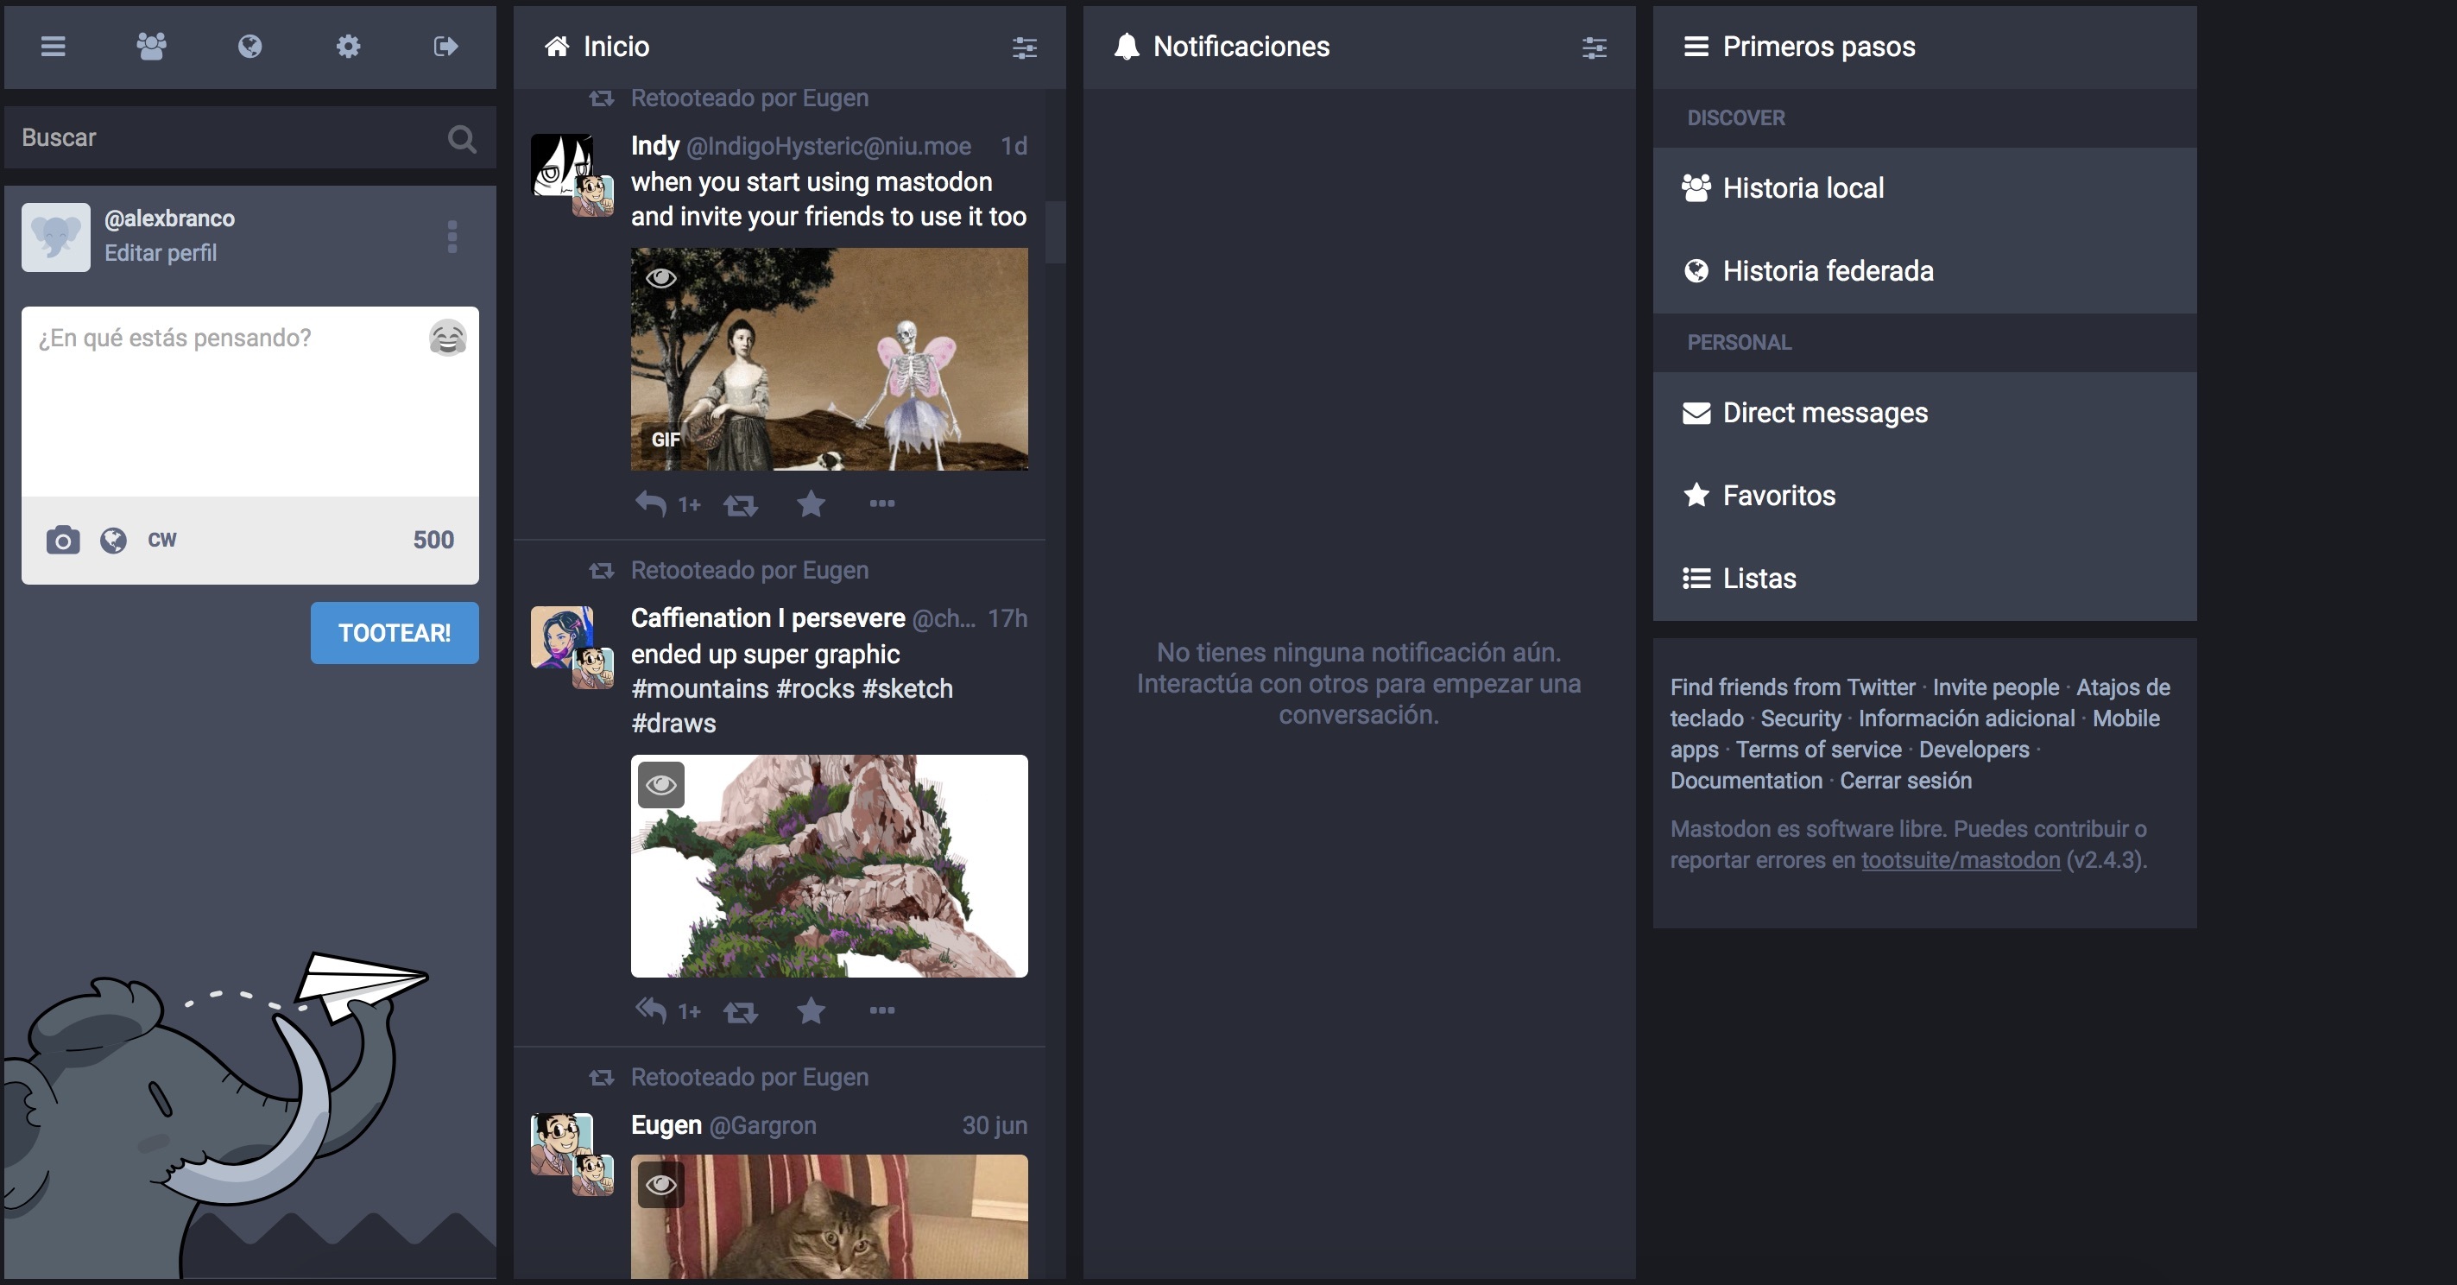Image resolution: width=2457 pixels, height=1285 pixels.
Task: Favourite Indy's post with the star
Action: coord(811,503)
